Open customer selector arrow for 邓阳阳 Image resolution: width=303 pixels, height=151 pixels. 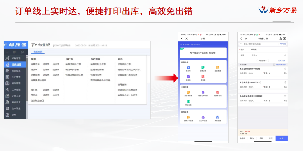[x=286, y=50]
